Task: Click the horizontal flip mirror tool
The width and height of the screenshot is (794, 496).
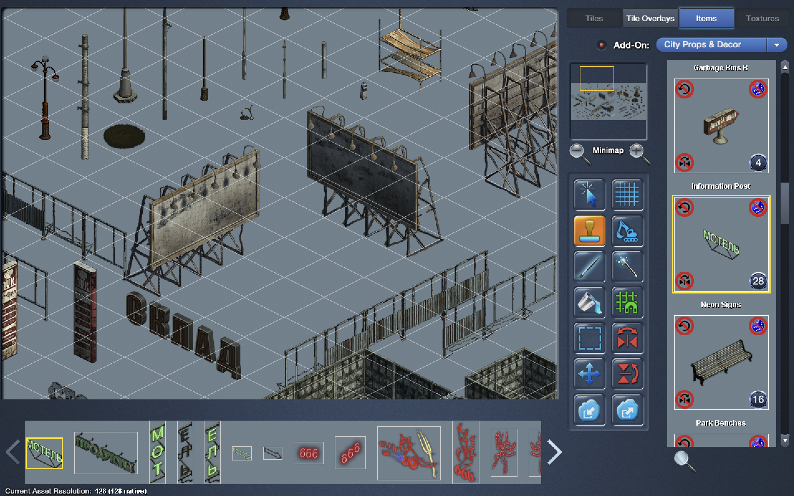Action: tap(627, 338)
